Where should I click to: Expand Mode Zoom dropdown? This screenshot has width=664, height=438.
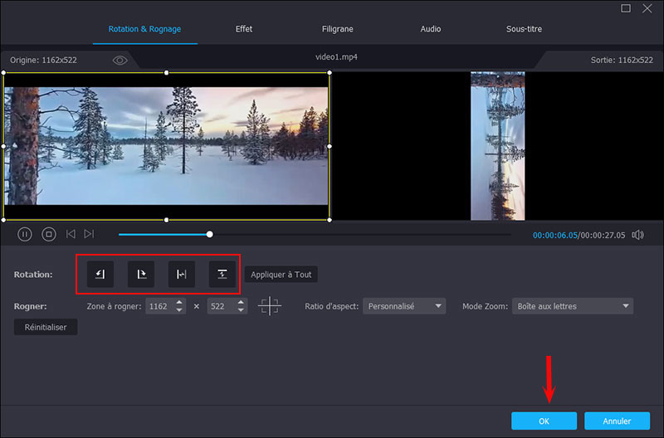[572, 306]
